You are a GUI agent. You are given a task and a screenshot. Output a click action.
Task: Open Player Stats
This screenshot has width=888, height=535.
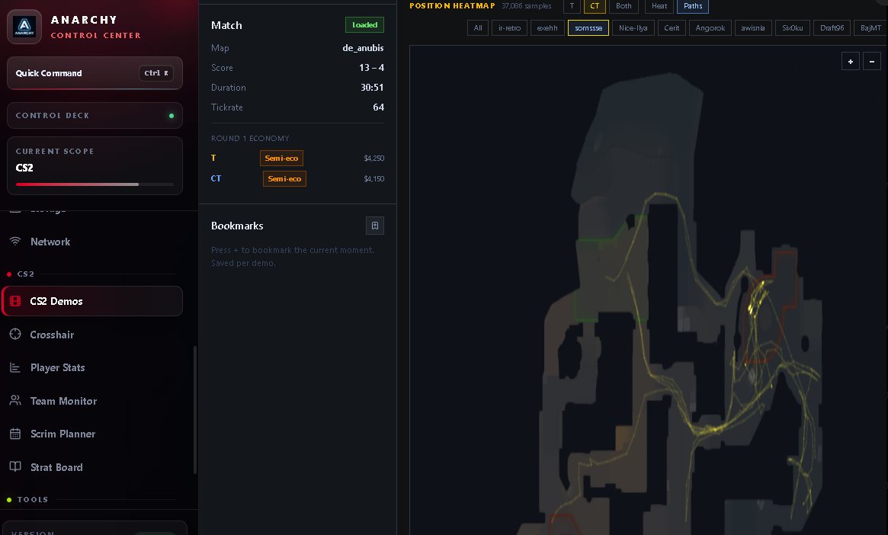[x=95, y=367]
